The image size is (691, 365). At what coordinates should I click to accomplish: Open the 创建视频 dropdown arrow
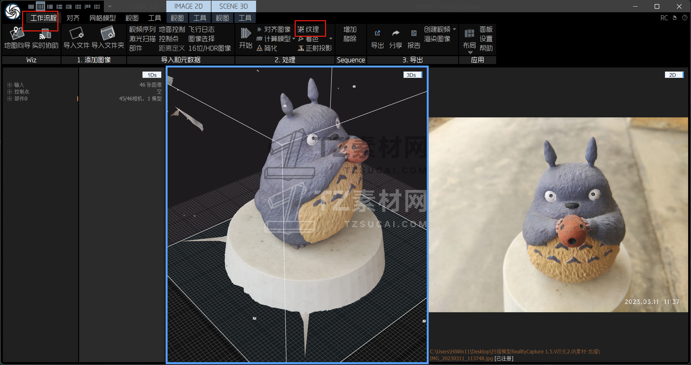(x=454, y=29)
